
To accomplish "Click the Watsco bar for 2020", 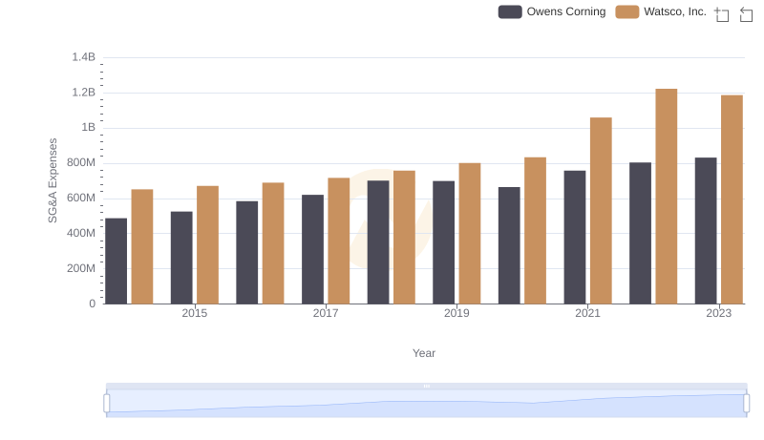I will coord(536,231).
